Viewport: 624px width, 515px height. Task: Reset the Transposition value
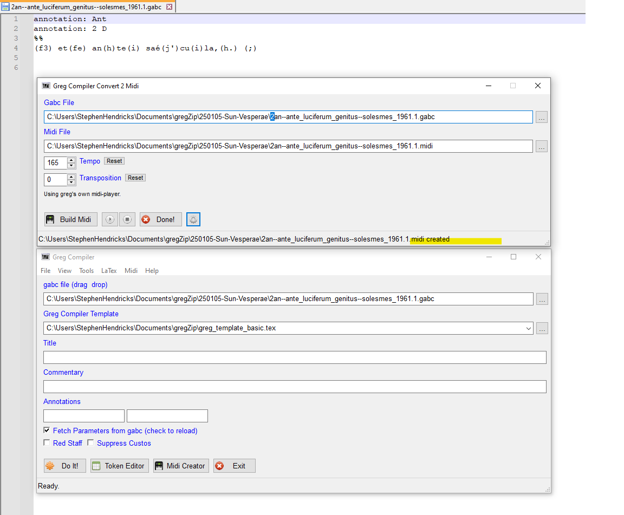coord(135,178)
